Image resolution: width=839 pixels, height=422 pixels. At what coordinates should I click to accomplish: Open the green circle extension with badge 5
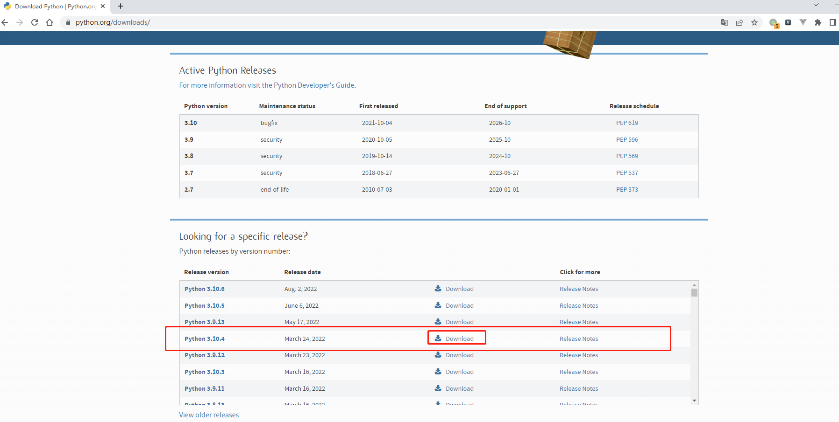[774, 23]
